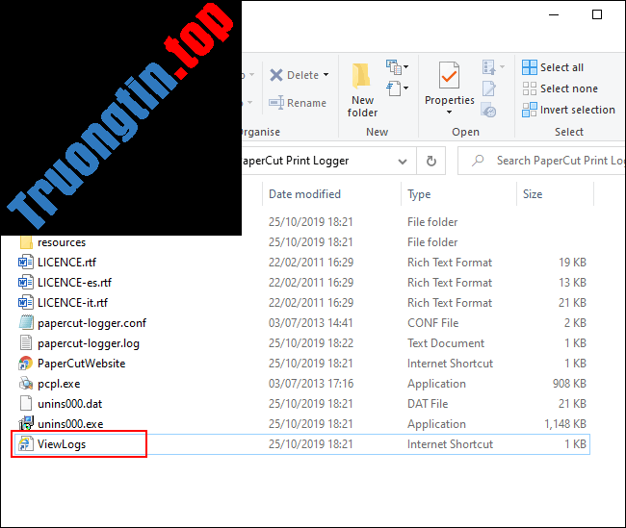Maximize the Explorer window
The width and height of the screenshot is (626, 528).
[x=597, y=14]
